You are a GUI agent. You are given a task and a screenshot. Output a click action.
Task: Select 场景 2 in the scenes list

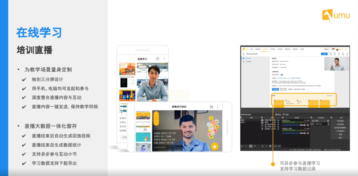(243, 123)
